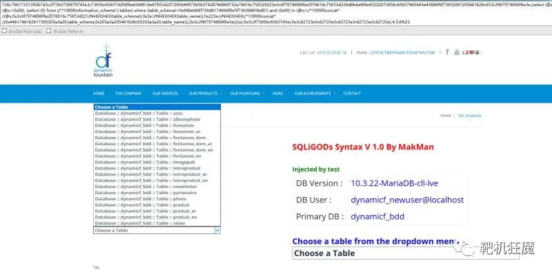Viewport: 552px width, 272px height.
Task: Collapse the open table list dropdown arrow
Action: [217, 230]
